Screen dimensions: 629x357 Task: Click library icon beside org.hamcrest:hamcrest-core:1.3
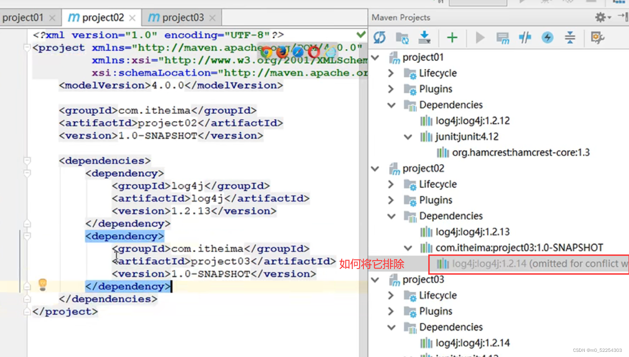pyautogui.click(x=443, y=152)
